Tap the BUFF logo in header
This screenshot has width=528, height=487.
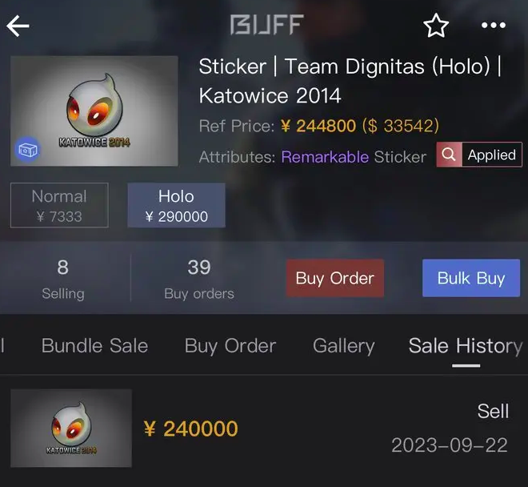click(267, 25)
